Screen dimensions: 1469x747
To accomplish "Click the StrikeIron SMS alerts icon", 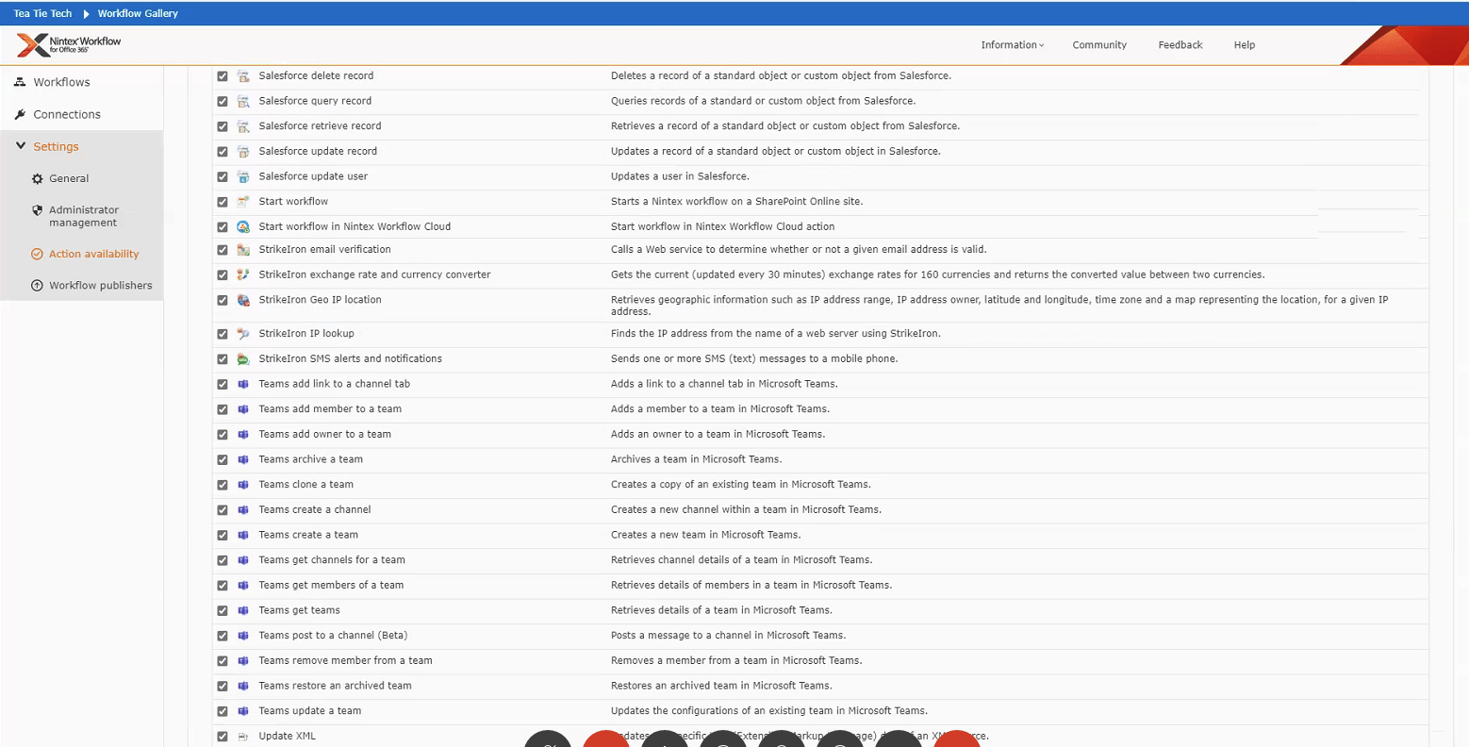I will click(x=243, y=359).
